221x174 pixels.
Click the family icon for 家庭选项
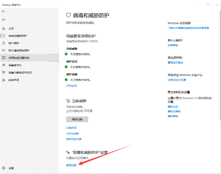[x=4, y=80]
